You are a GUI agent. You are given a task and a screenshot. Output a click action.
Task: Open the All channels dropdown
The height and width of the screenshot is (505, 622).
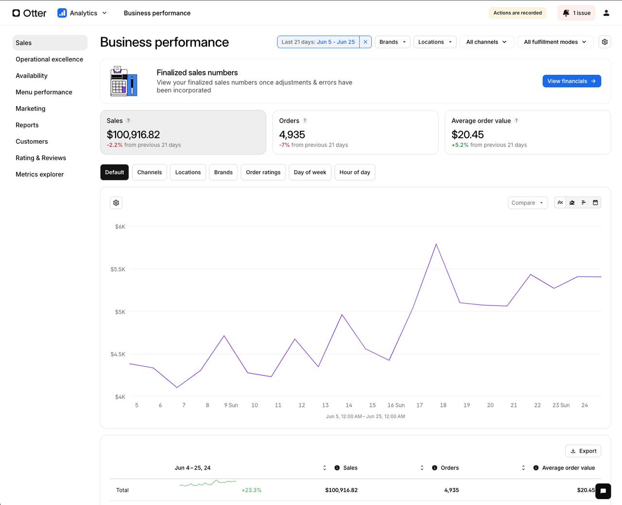point(486,42)
